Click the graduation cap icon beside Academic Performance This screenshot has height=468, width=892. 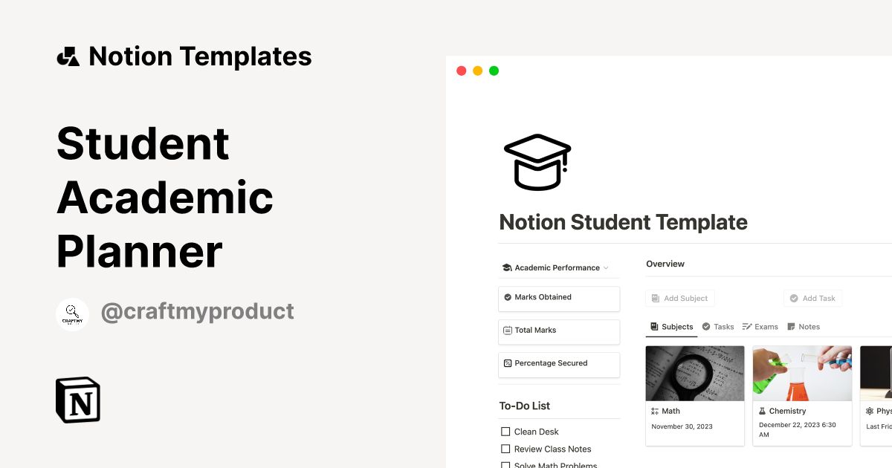click(508, 267)
